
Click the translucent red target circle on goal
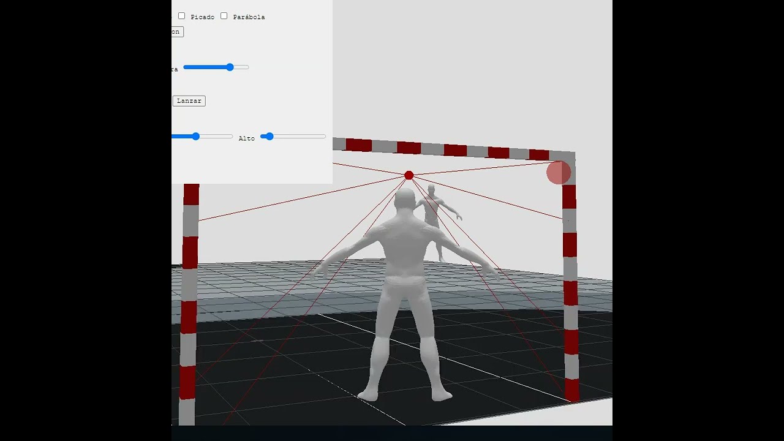tap(559, 173)
